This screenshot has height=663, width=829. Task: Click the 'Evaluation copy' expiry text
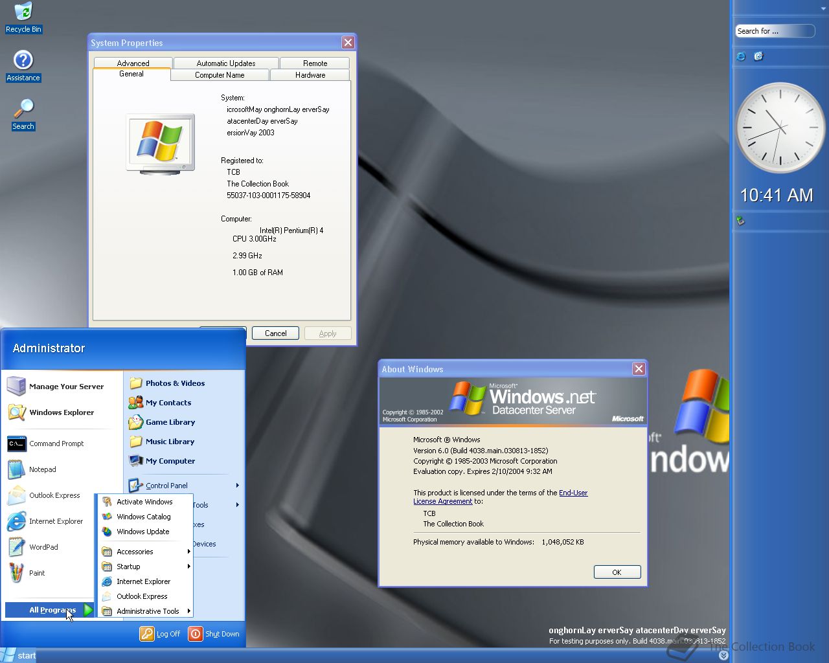483,471
